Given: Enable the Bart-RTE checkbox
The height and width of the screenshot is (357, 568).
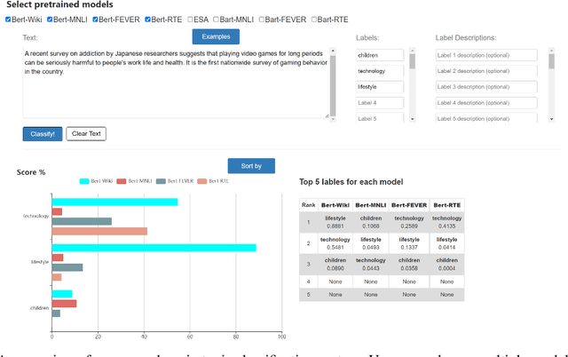Looking at the screenshot, I should pyautogui.click(x=314, y=19).
